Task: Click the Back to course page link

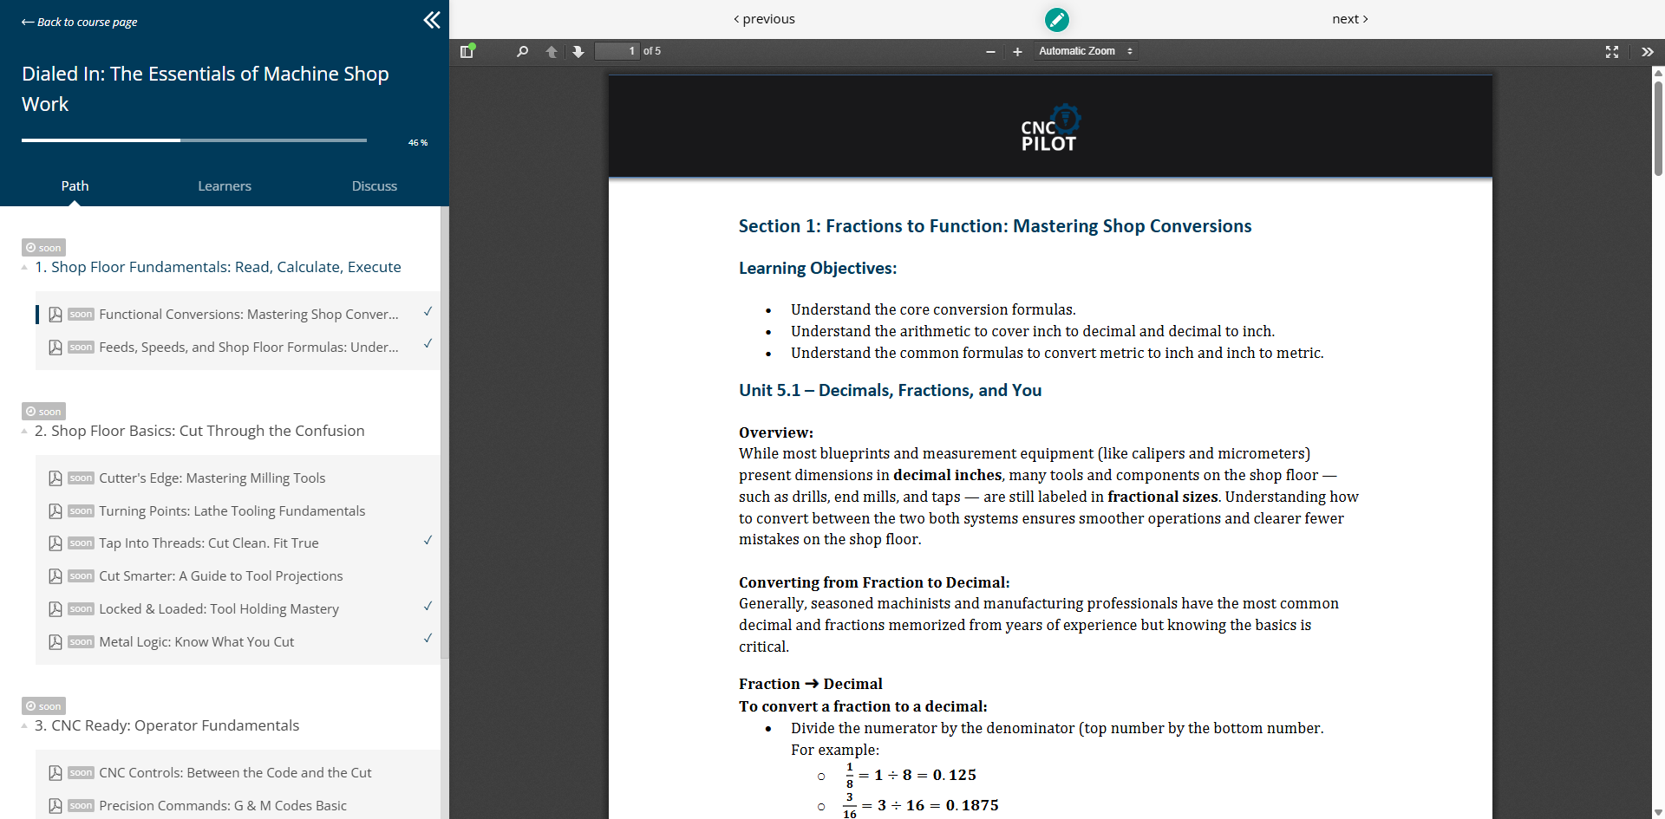Action: tap(80, 22)
